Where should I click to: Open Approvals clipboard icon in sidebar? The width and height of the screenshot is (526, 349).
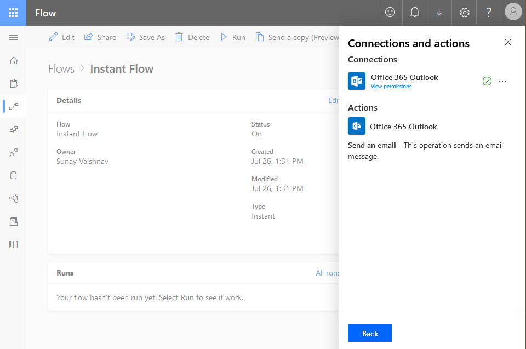click(13, 83)
